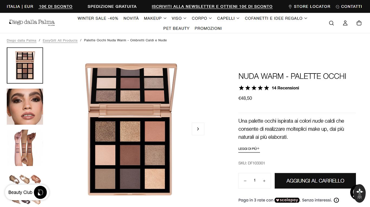Open the Beauty Club badge
This screenshot has width=370, height=207.
coord(27,192)
